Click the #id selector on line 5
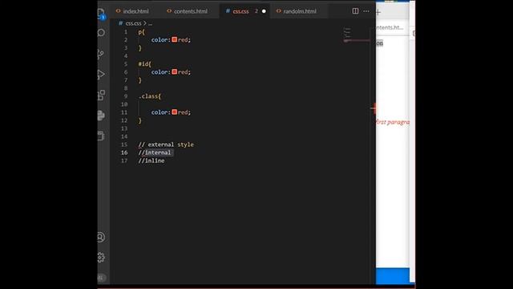This screenshot has width=513, height=289. [143, 64]
